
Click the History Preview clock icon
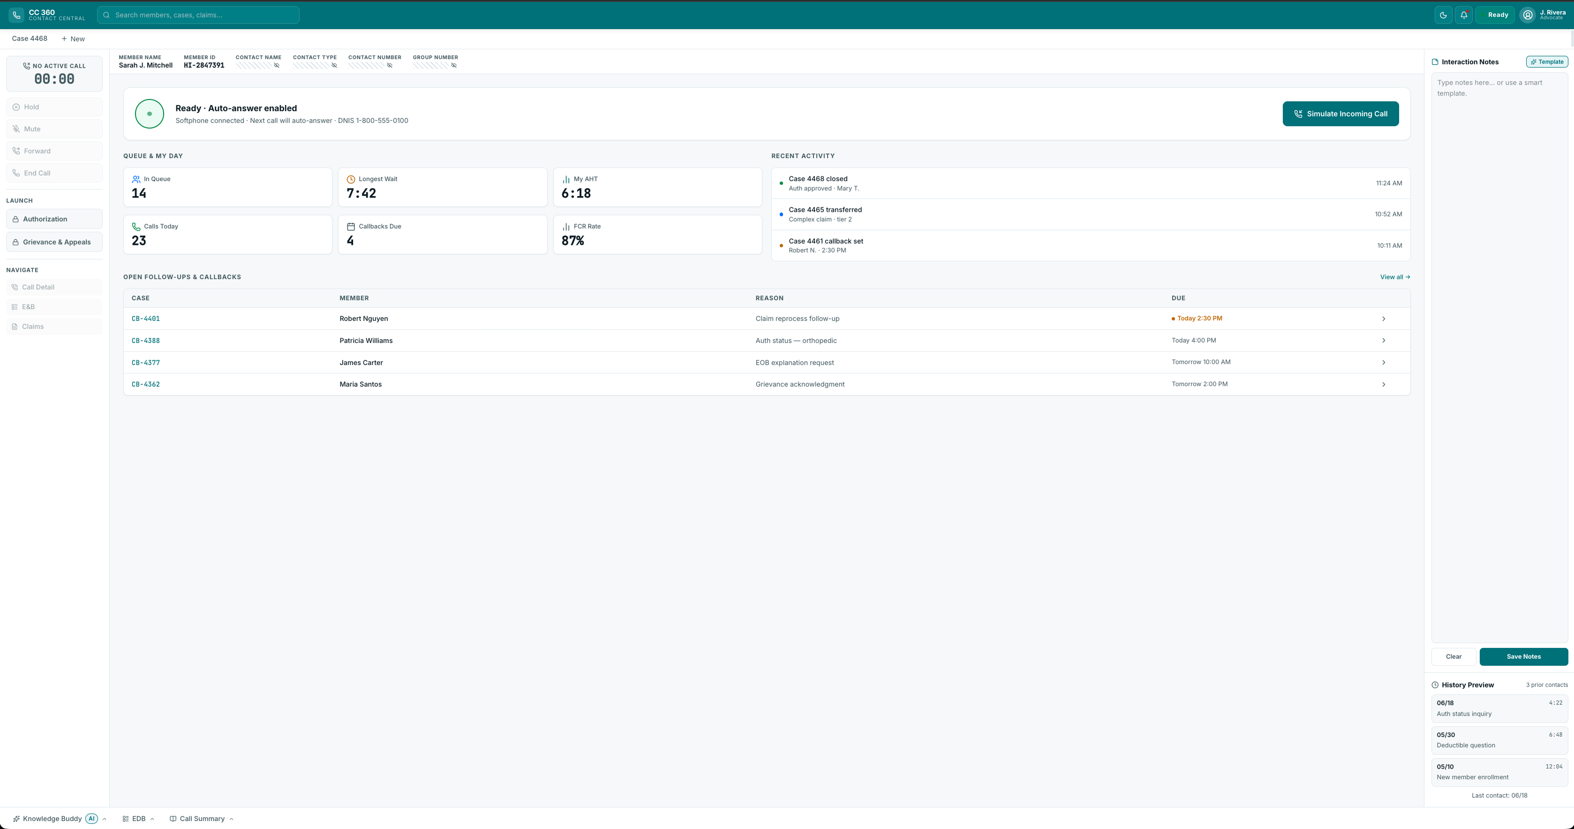click(1435, 684)
